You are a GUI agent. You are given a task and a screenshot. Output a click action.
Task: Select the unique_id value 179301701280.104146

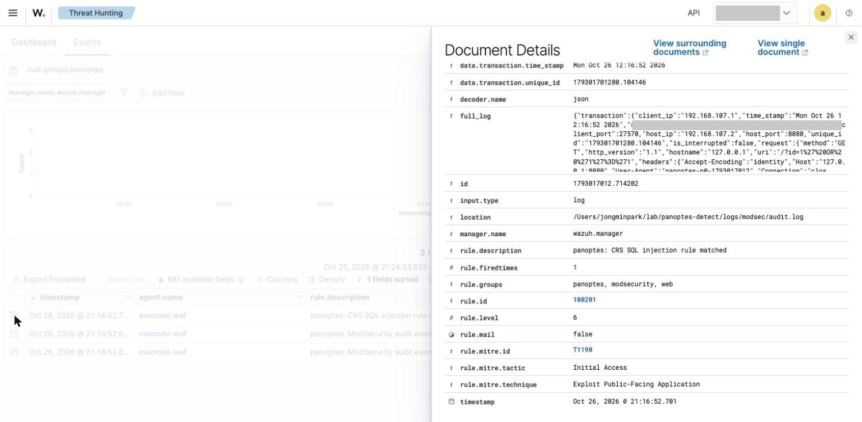point(610,83)
